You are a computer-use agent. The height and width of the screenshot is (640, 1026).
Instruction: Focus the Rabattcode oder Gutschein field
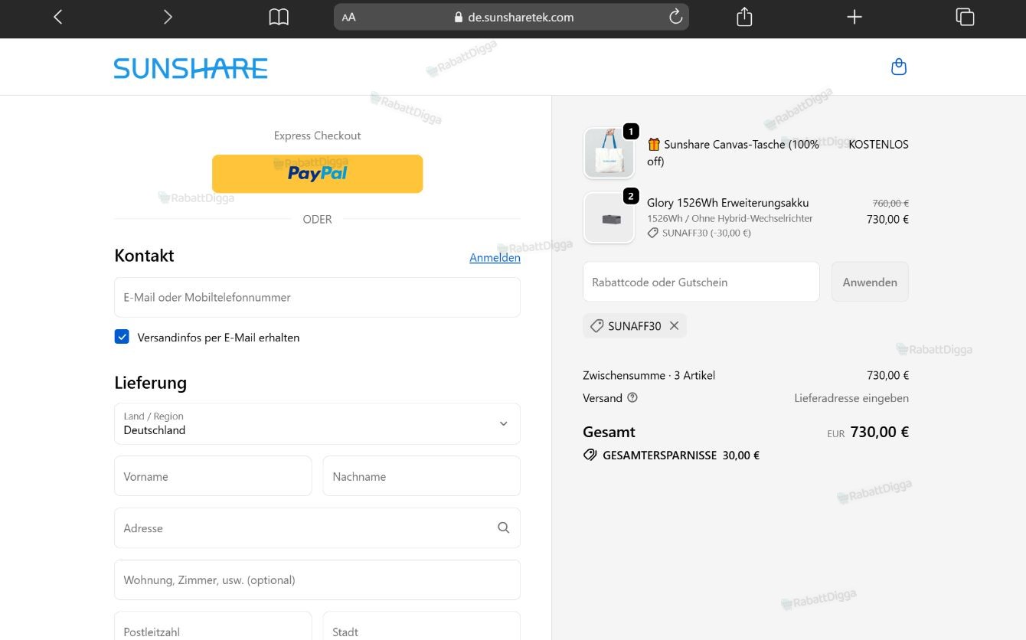(x=701, y=282)
